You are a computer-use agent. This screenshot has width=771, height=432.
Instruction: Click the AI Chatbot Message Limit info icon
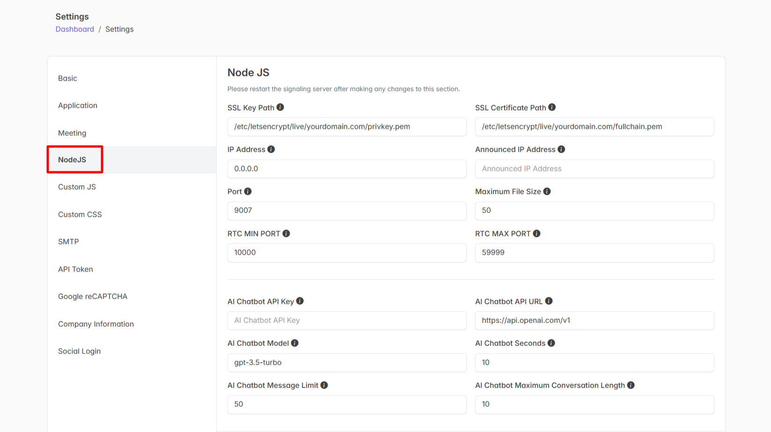[324, 385]
